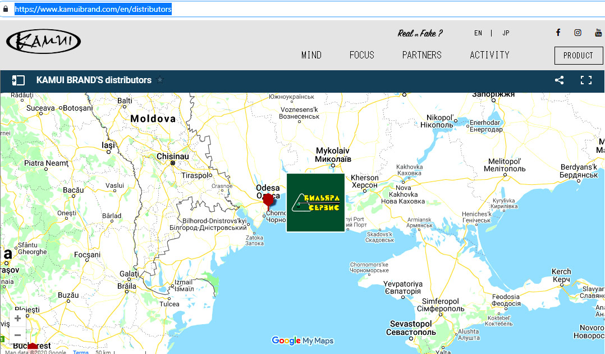The image size is (605, 354).
Task: Star the KAMUI BRAND'S distributors map
Action: (x=160, y=80)
